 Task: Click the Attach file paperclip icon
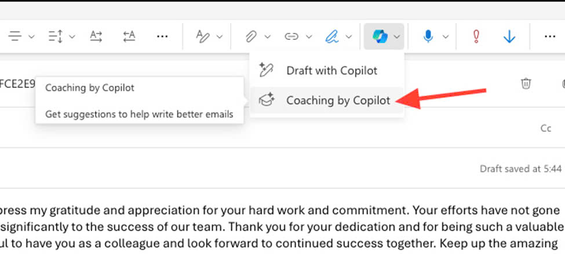(x=251, y=36)
